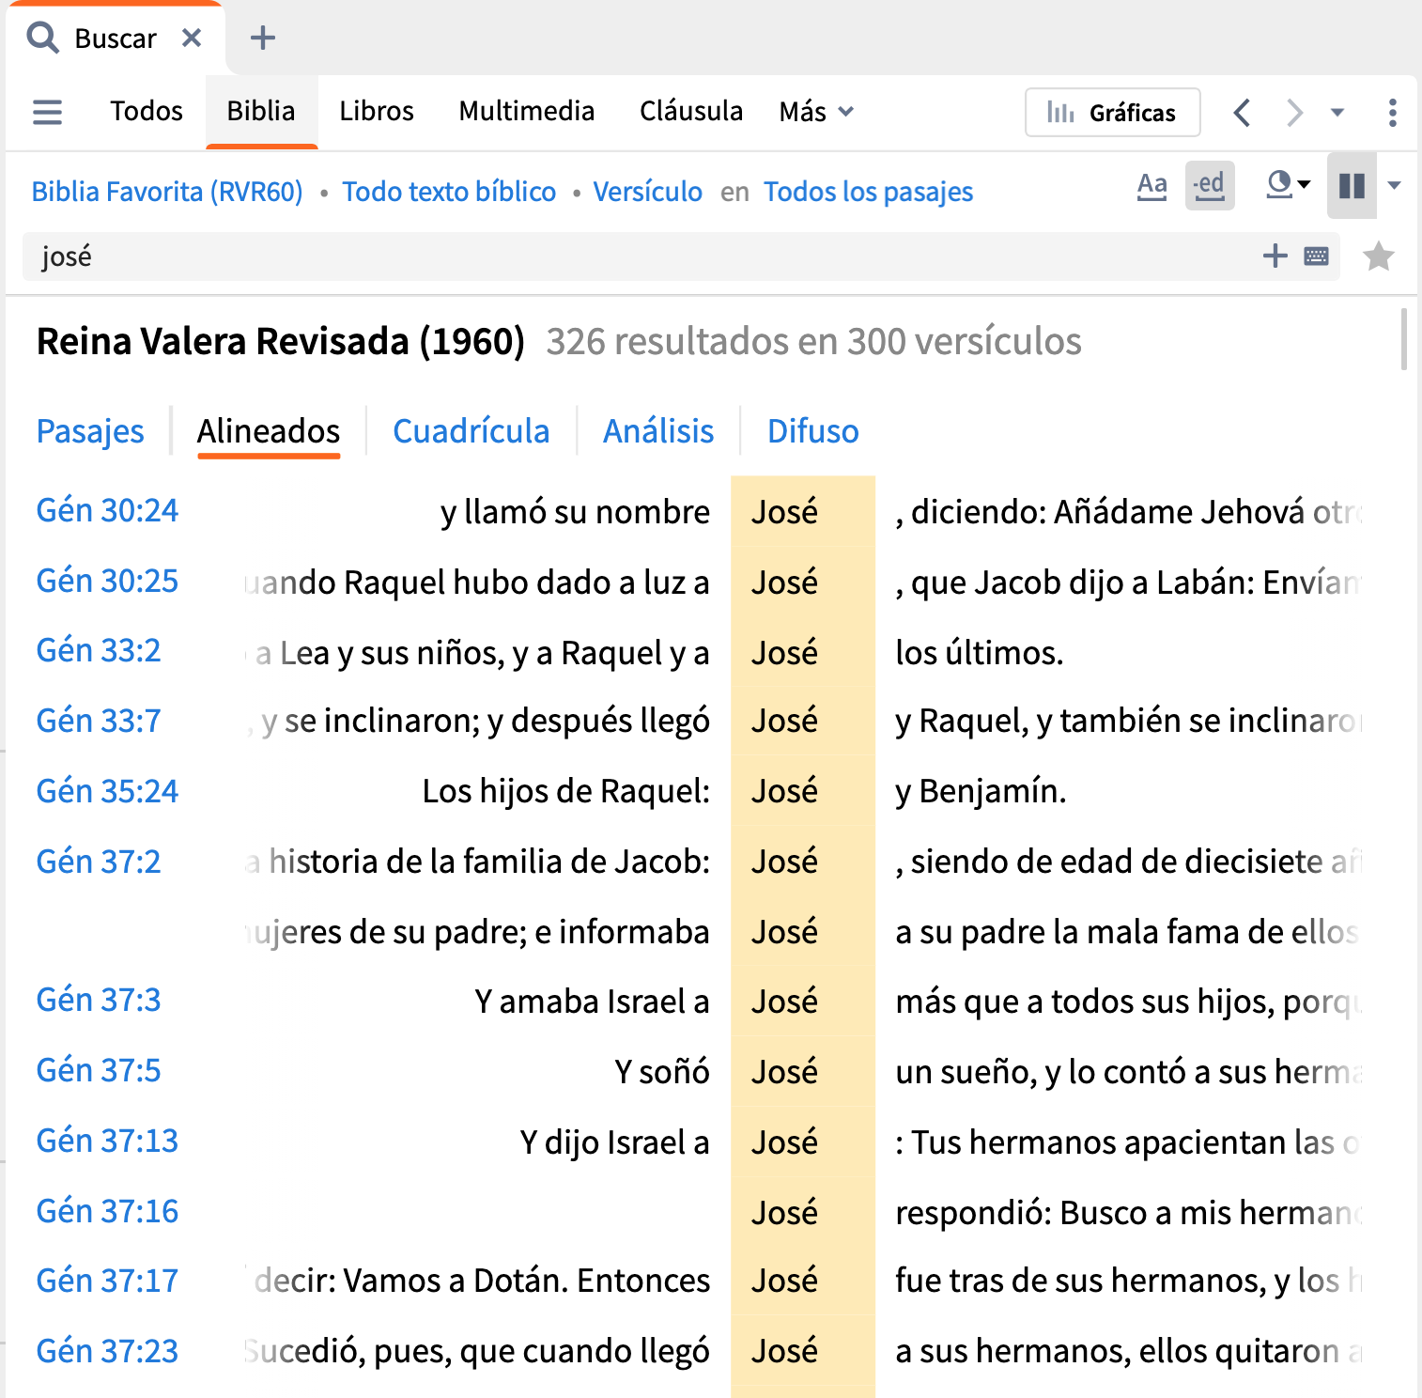
Task: Click the text 'Y amaba Israel a'
Action: tap(592, 1002)
